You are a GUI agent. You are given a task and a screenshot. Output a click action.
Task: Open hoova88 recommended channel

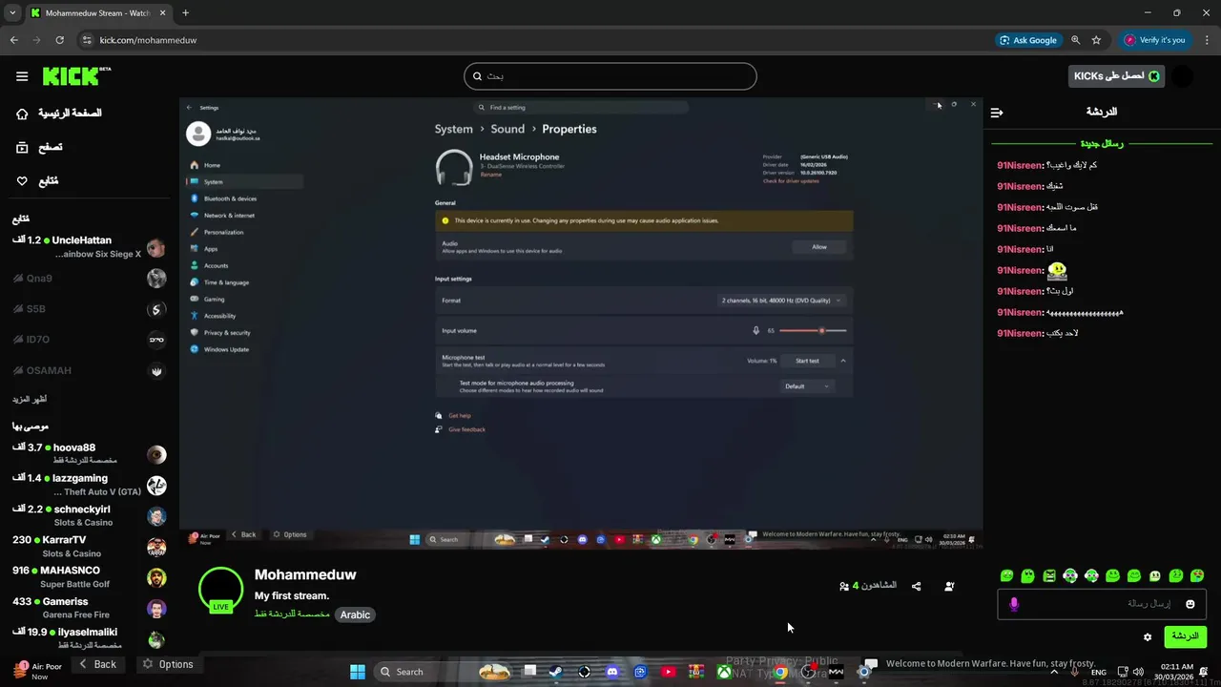pos(90,454)
